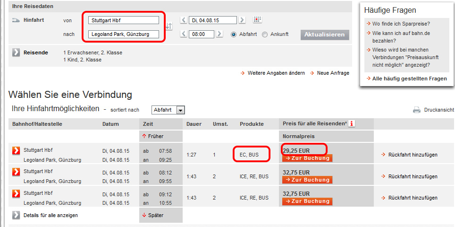This screenshot has height=227, width=455.
Task: Decrease time with left arrow beside 08:00
Action: (184, 34)
